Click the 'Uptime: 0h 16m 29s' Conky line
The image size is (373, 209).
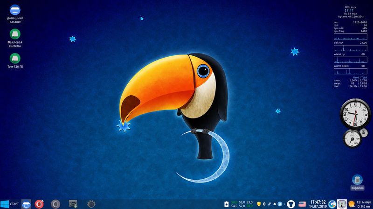351,17
